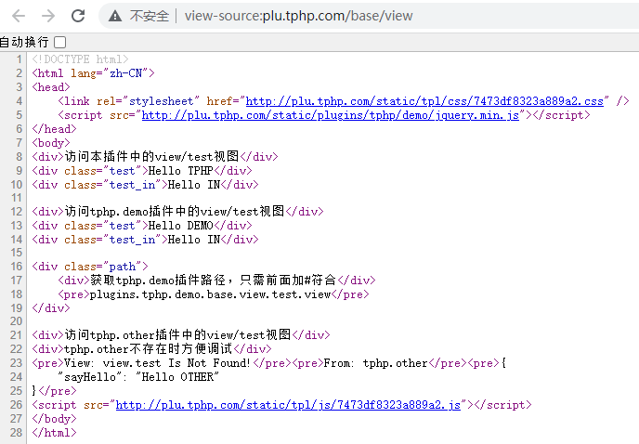Click the }</pre> text on line 25

(x=54, y=391)
